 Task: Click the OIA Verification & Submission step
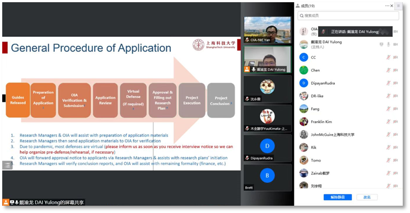click(74, 100)
